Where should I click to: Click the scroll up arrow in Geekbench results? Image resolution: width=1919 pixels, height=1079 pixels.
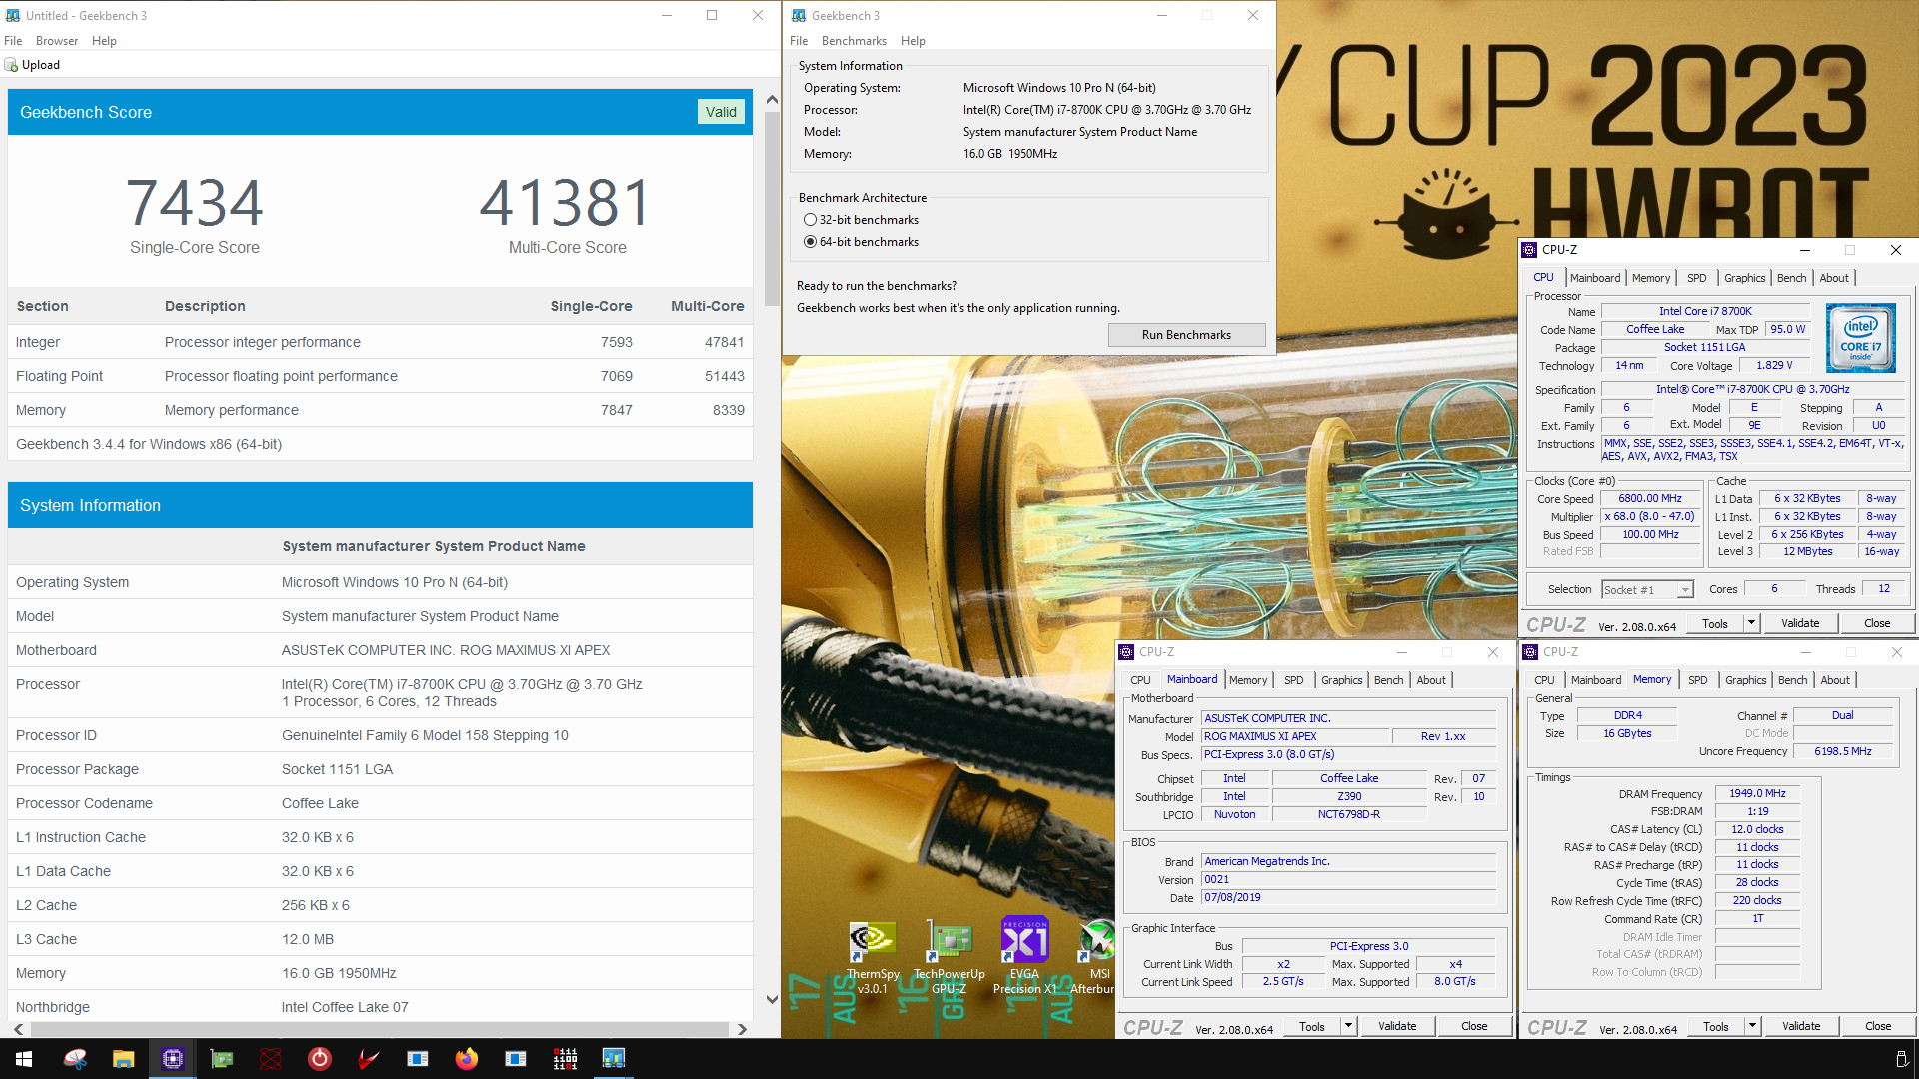tap(772, 100)
